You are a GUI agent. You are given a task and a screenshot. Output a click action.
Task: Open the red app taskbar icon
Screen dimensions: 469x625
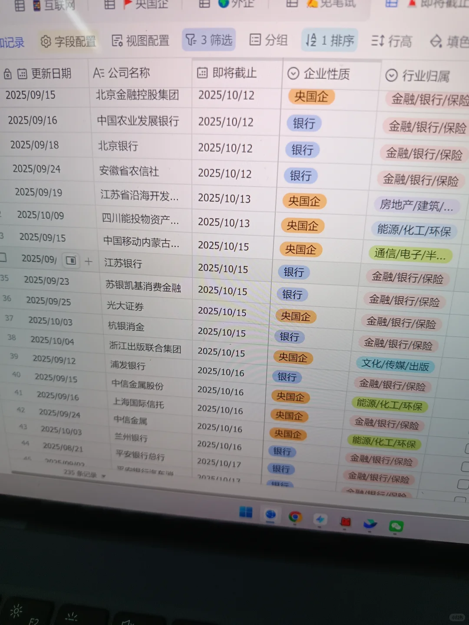[x=346, y=521]
